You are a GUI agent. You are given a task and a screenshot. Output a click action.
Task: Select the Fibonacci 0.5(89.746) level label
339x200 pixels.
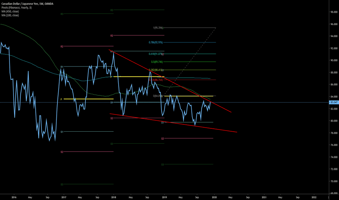(x=157, y=62)
